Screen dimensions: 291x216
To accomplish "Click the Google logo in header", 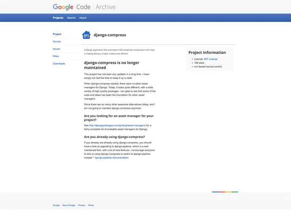I will tap(63, 7).
